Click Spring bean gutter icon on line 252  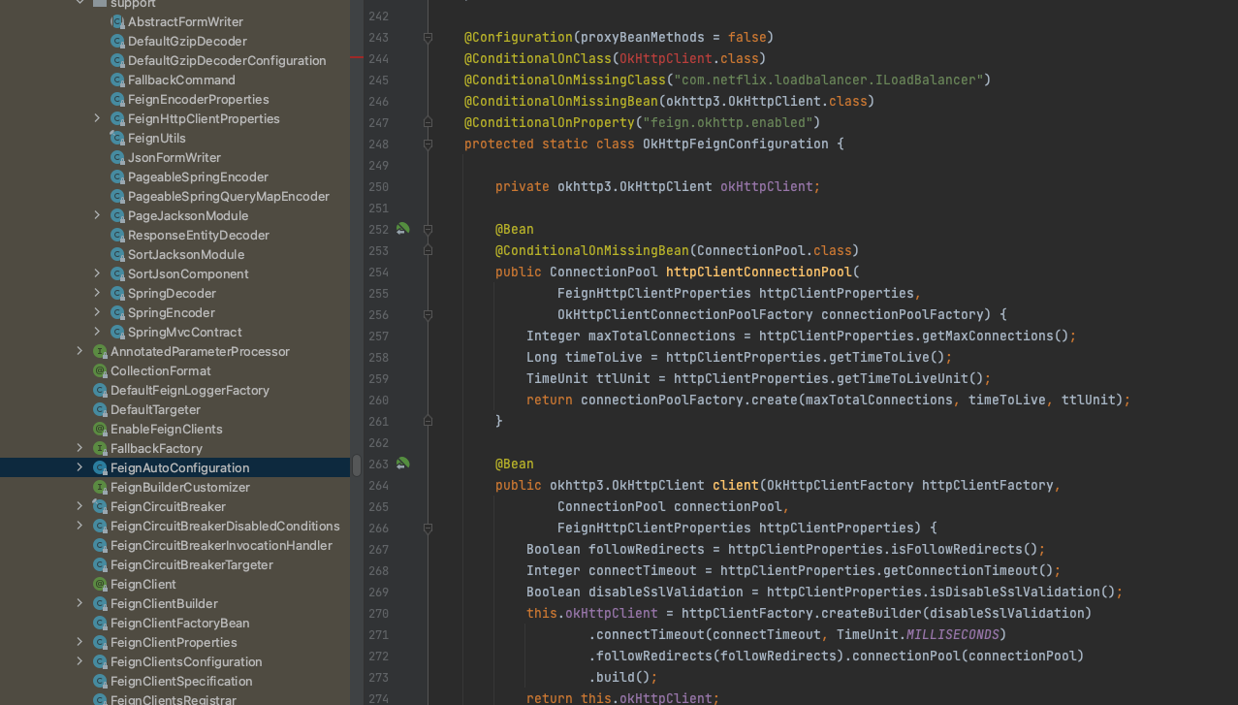pos(402,229)
